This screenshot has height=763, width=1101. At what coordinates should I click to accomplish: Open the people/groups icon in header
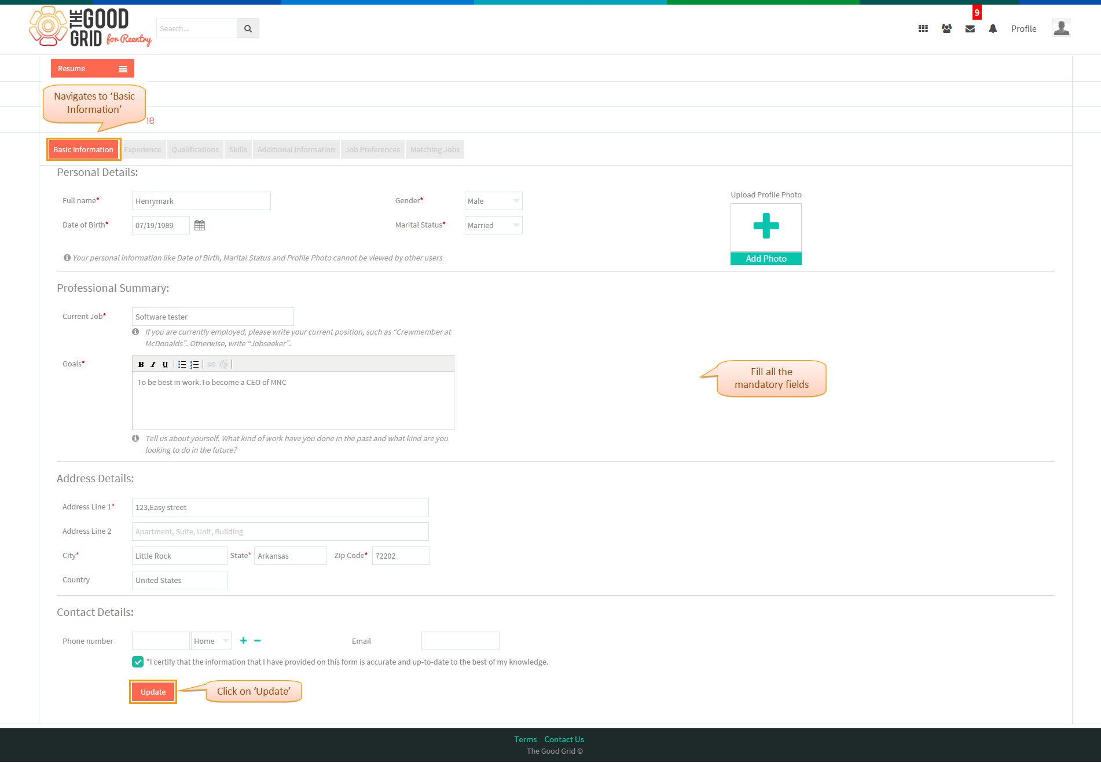coord(946,28)
